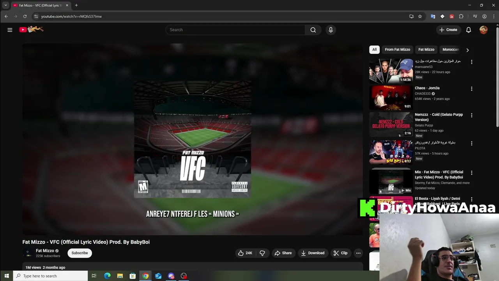Open Chrome media controls
This screenshot has width=499, height=281.
coord(475,16)
